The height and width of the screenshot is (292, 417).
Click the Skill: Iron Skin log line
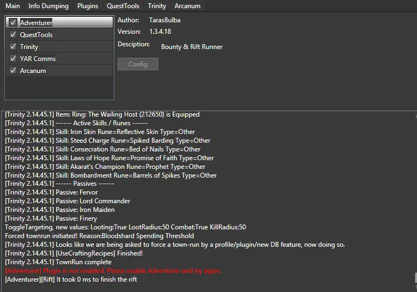point(100,131)
